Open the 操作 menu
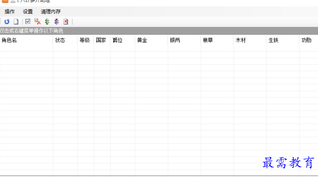Screen dimensions: 318x177 [x=10, y=11]
